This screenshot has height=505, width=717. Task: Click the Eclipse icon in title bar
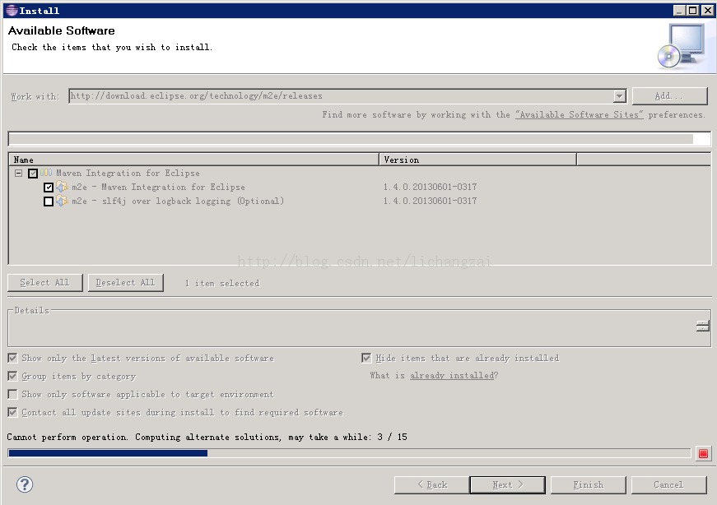pyautogui.click(x=11, y=11)
